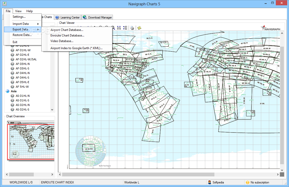The image size is (289, 187).
Task: Click icon beside AS 01HL-N
Action: [12, 96]
